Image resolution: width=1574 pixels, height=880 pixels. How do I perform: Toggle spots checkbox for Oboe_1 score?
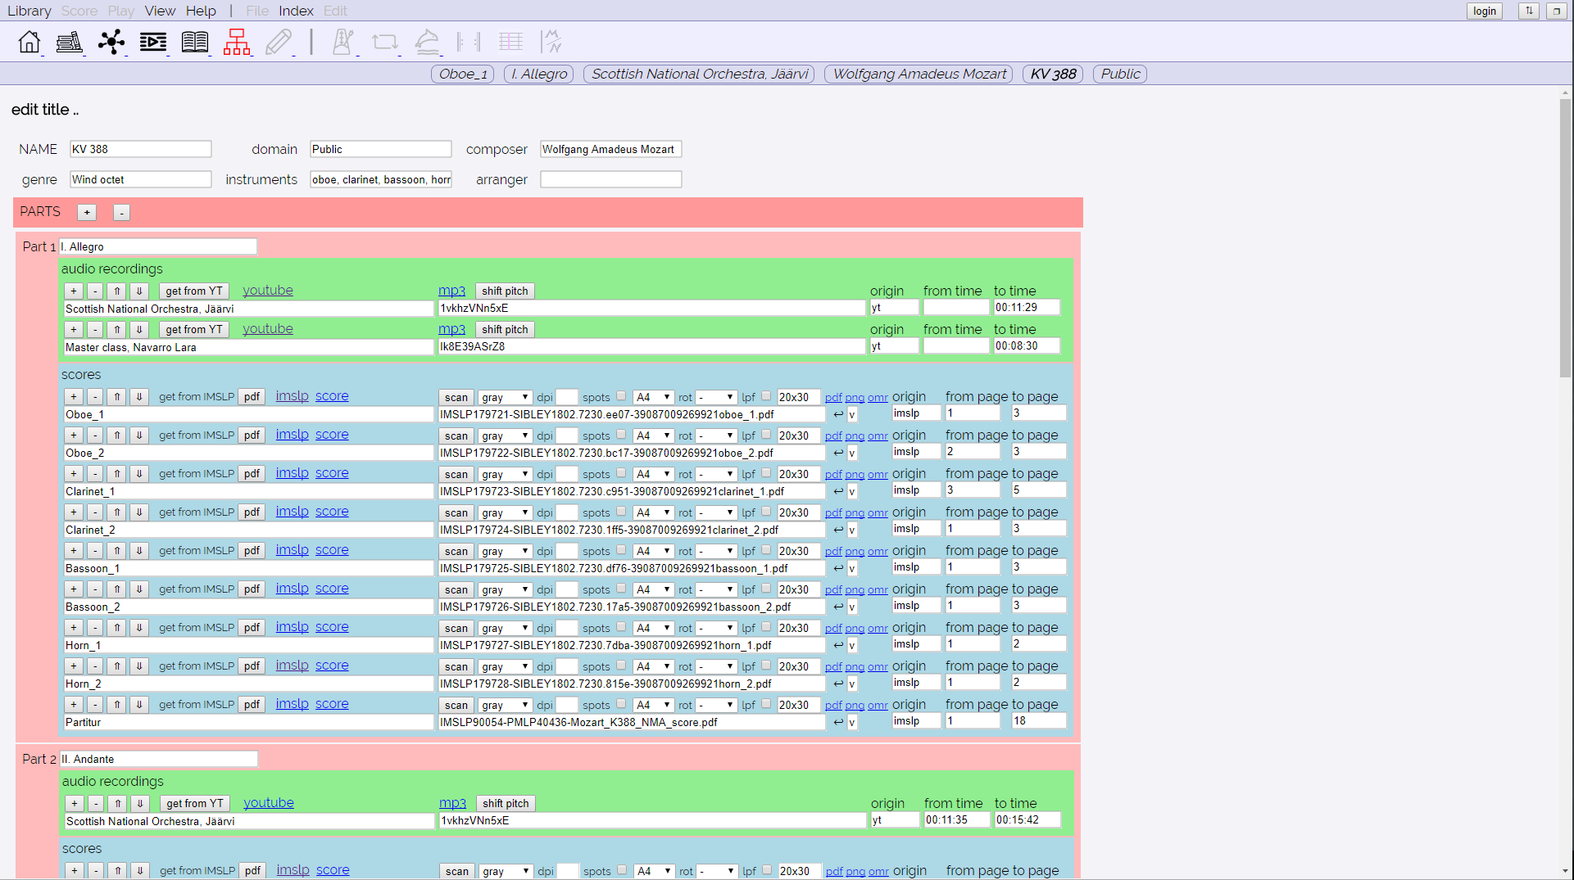pyautogui.click(x=621, y=396)
